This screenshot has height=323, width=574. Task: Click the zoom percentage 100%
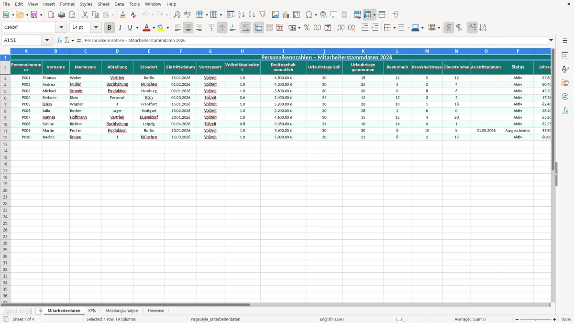click(566, 319)
